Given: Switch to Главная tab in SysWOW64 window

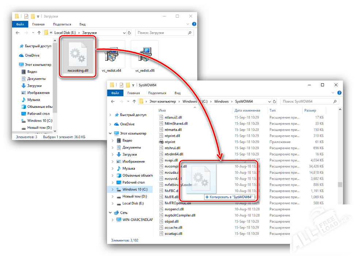Looking at the screenshot, I should (133, 93).
